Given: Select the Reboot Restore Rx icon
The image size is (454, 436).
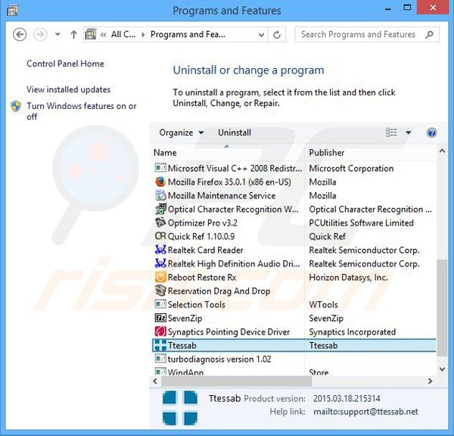Looking at the screenshot, I should (160, 277).
